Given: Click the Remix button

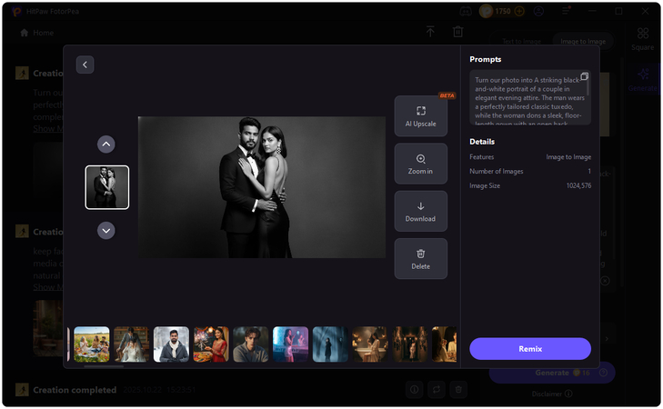Looking at the screenshot, I should pos(530,349).
